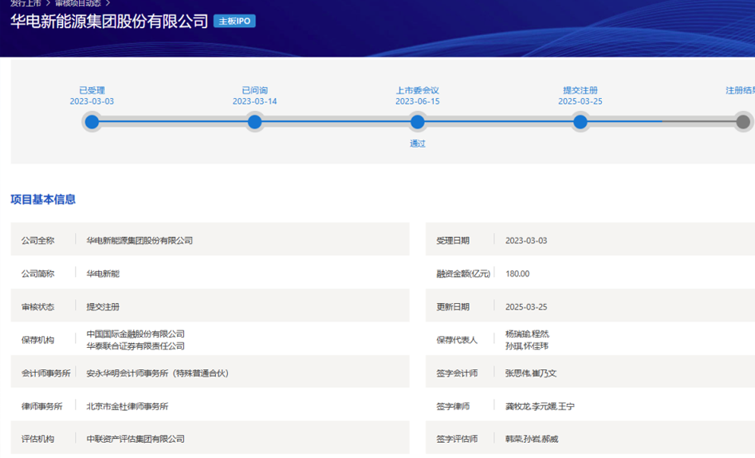Click the 评估机构 field label

pyautogui.click(x=38, y=439)
